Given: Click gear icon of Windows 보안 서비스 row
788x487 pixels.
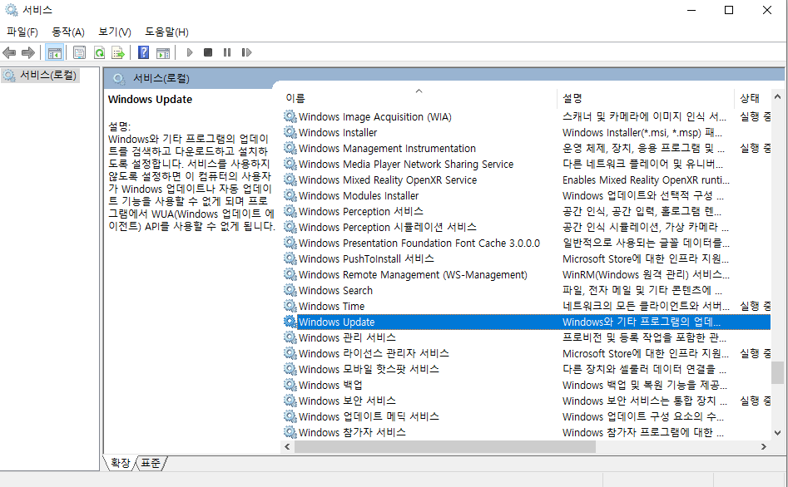Looking at the screenshot, I should (290, 401).
